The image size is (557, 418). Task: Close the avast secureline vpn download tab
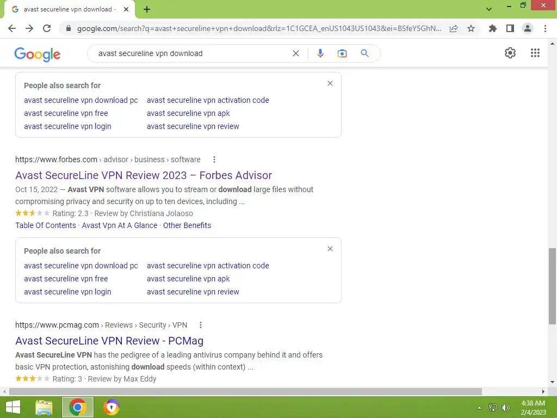(126, 9)
